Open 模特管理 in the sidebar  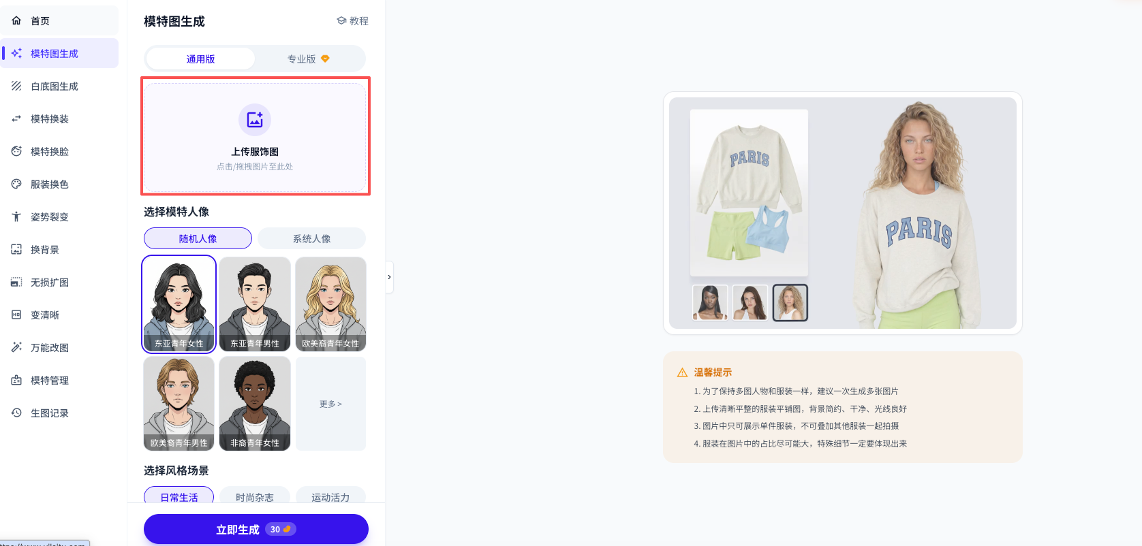(x=59, y=380)
